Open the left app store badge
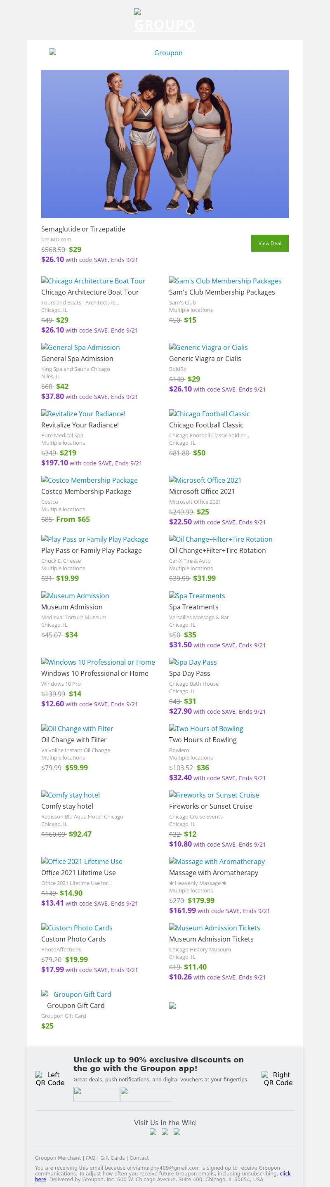The image size is (330, 1187). [x=97, y=1094]
